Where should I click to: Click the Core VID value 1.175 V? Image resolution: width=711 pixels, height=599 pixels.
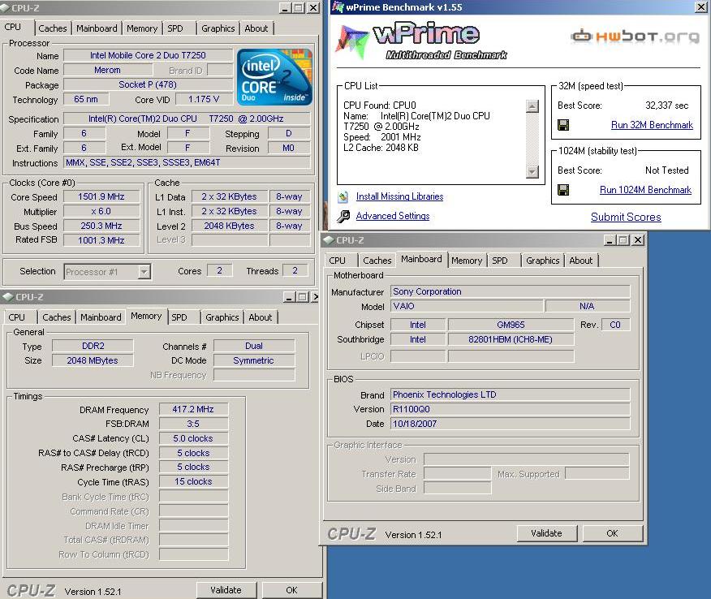(204, 99)
